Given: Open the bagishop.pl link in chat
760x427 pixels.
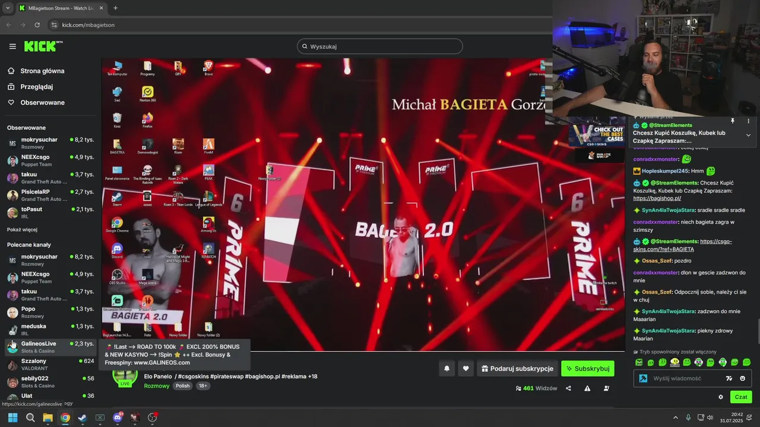Looking at the screenshot, I should 657,198.
